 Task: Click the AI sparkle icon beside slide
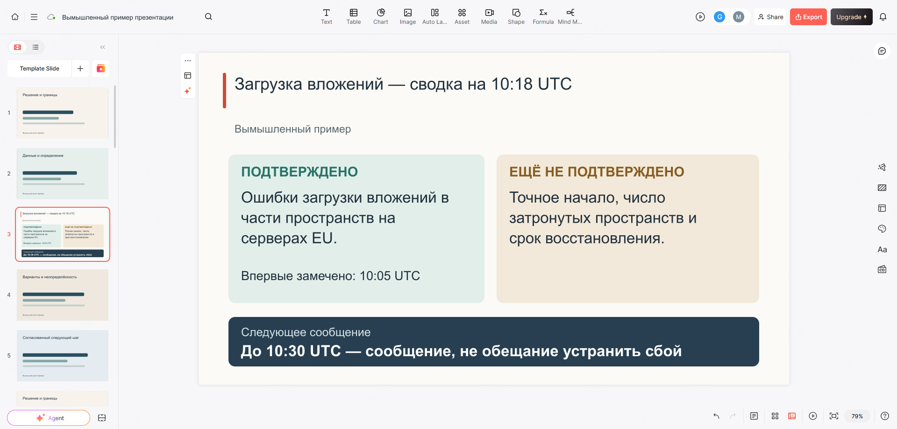(188, 91)
